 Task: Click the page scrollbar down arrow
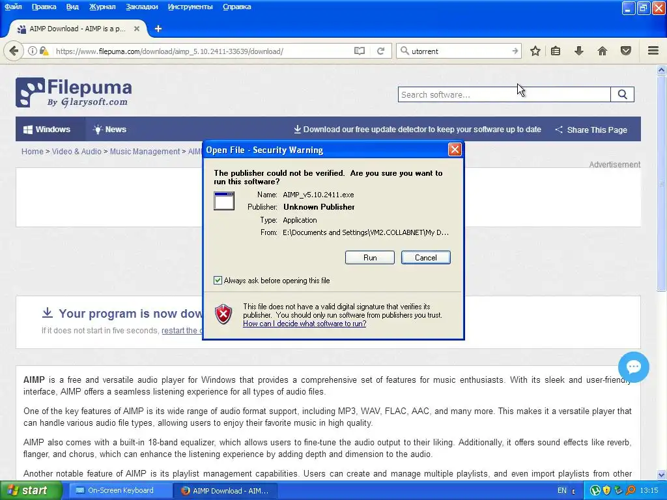661,475
